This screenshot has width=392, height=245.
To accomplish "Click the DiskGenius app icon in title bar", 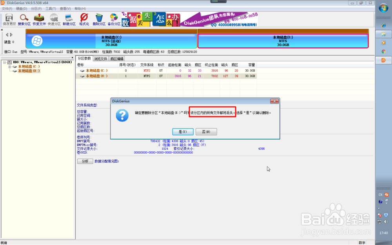I will point(2,3).
